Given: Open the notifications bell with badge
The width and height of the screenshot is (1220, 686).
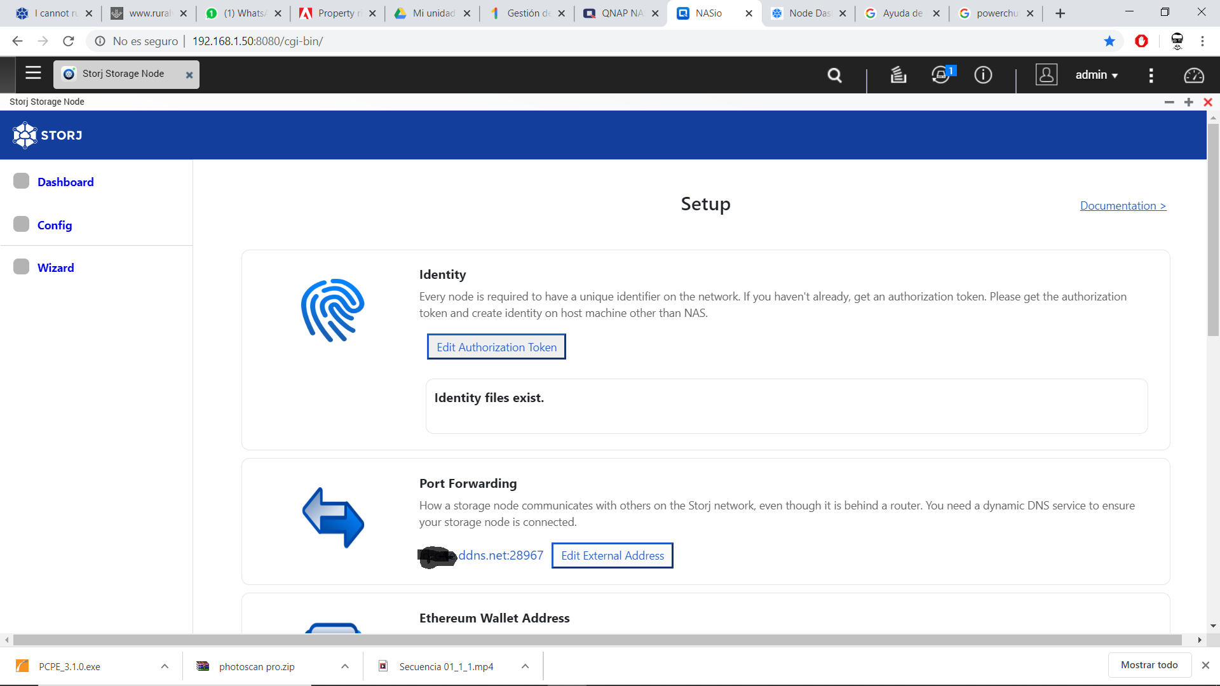Looking at the screenshot, I should pyautogui.click(x=941, y=75).
